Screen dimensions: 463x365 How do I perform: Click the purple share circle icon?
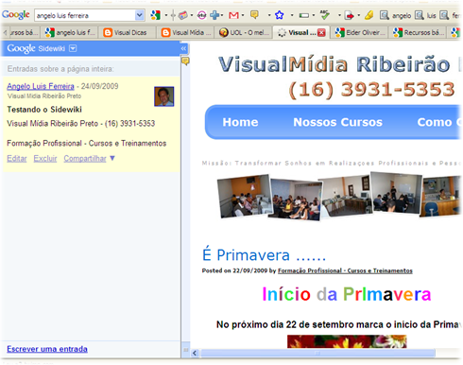coord(201,15)
